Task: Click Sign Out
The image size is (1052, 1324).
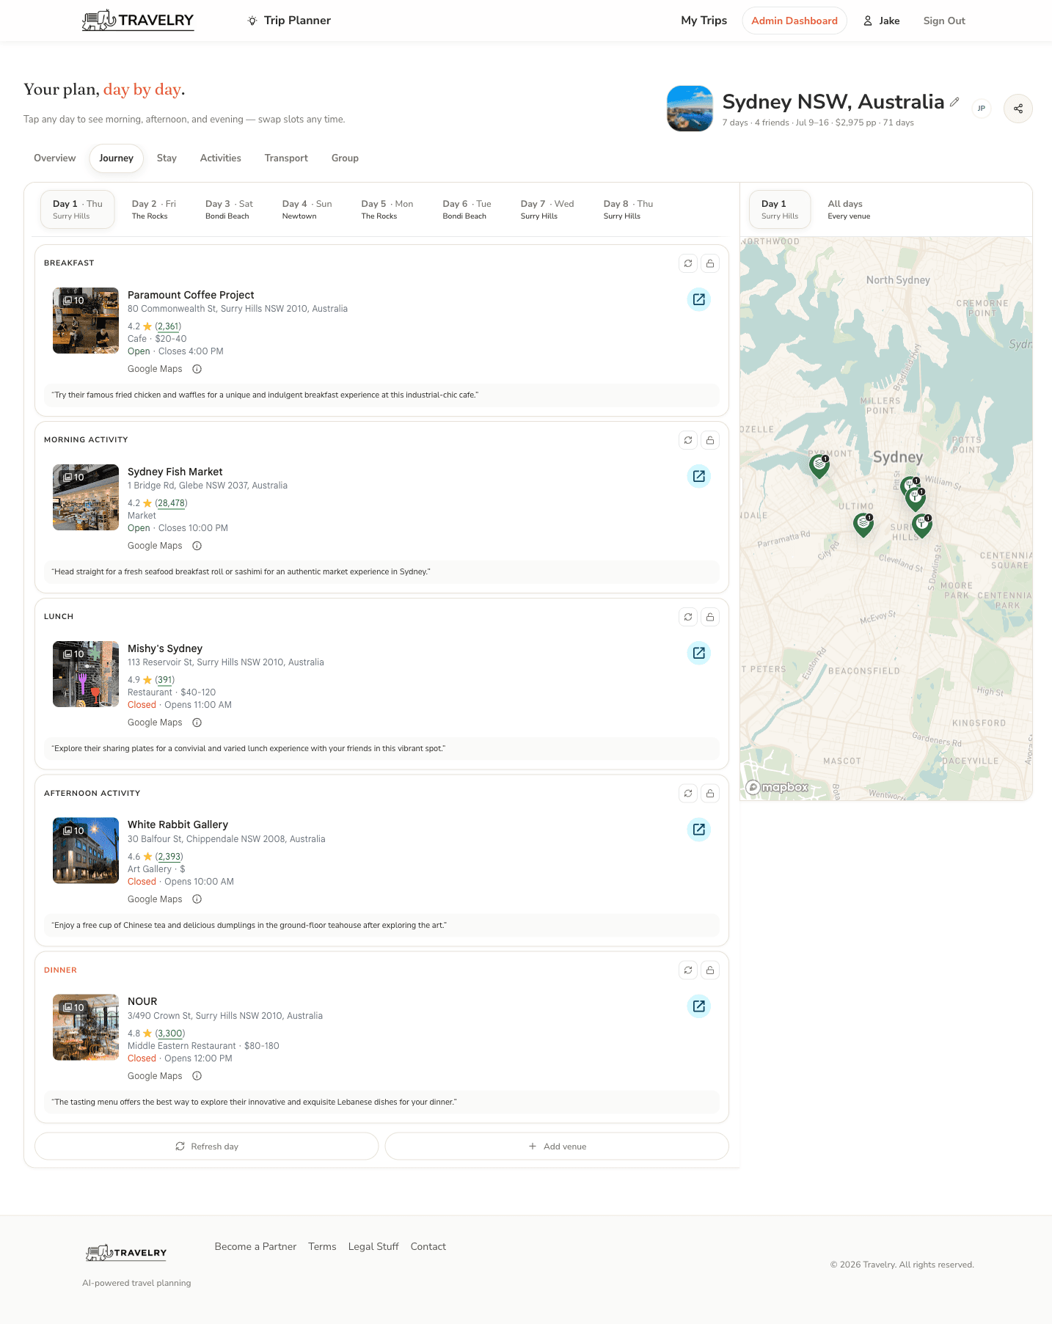Action: pyautogui.click(x=944, y=21)
